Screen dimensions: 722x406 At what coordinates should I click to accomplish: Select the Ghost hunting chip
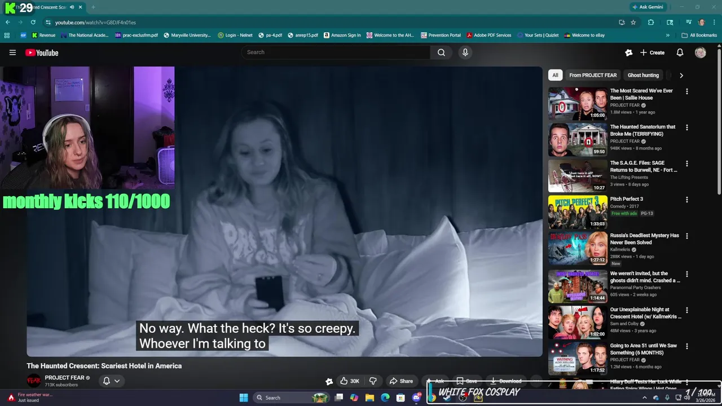643,75
